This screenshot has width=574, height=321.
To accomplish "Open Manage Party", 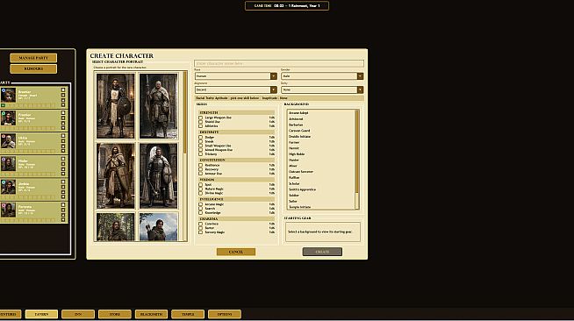I will (33, 58).
